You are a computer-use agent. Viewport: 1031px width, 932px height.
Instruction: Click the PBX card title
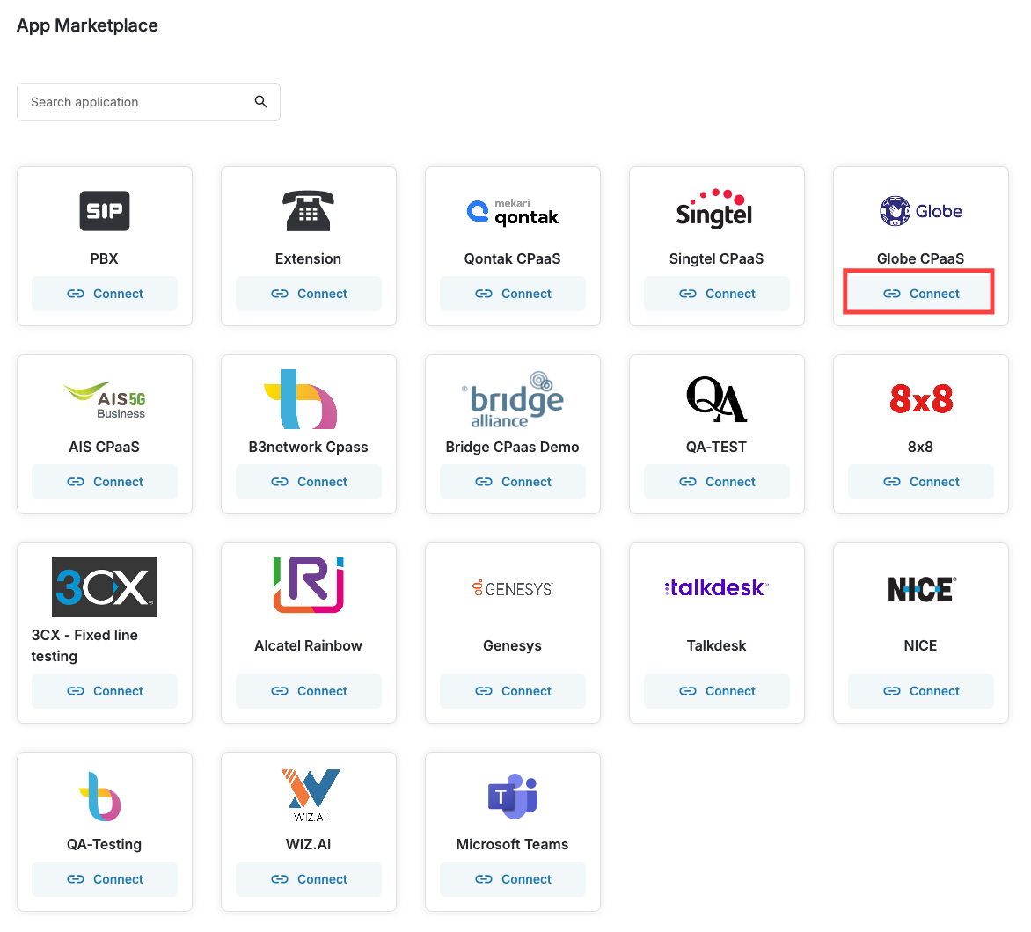(105, 258)
